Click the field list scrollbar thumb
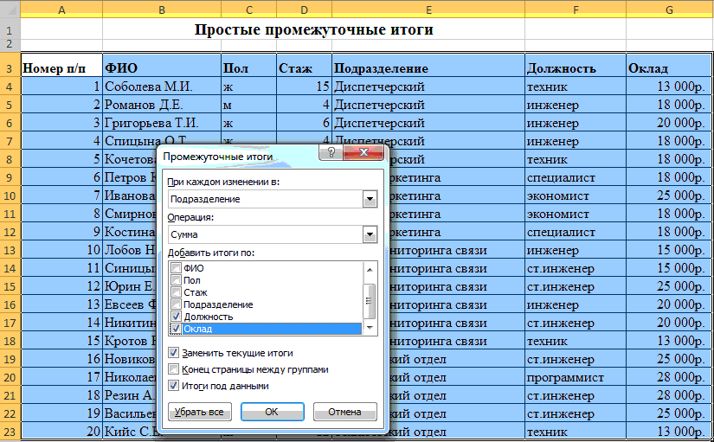 (x=370, y=301)
